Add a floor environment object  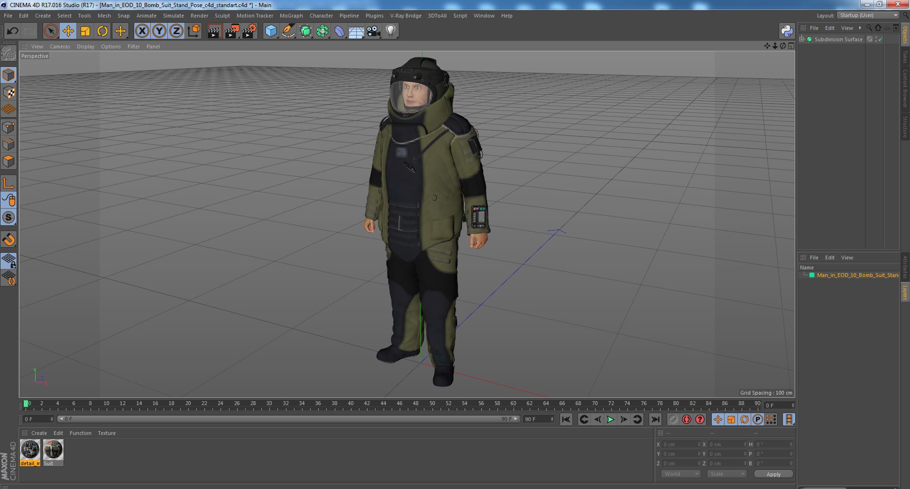click(x=356, y=31)
